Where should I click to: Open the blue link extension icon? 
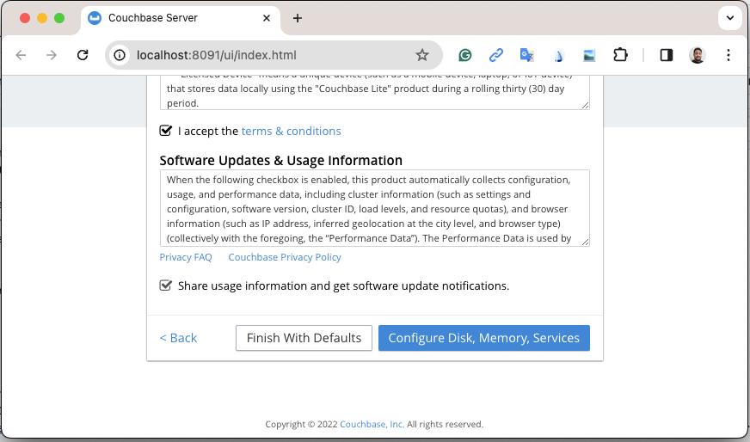tap(496, 56)
